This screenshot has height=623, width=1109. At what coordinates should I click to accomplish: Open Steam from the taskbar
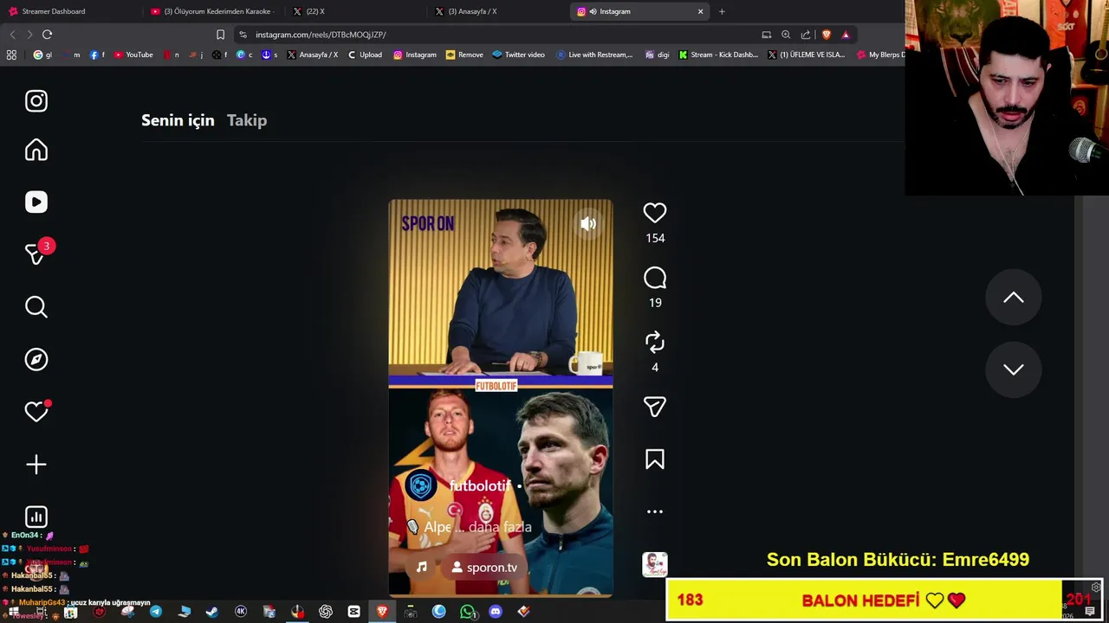tap(212, 612)
